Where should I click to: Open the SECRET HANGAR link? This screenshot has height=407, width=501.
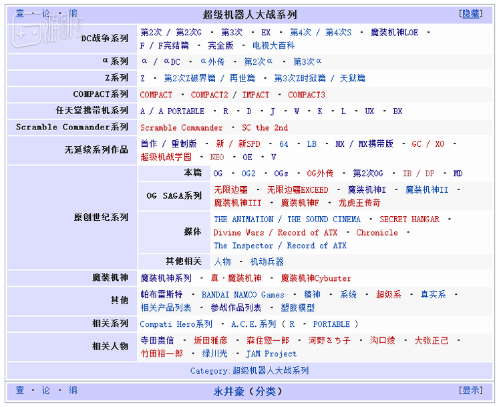point(409,219)
